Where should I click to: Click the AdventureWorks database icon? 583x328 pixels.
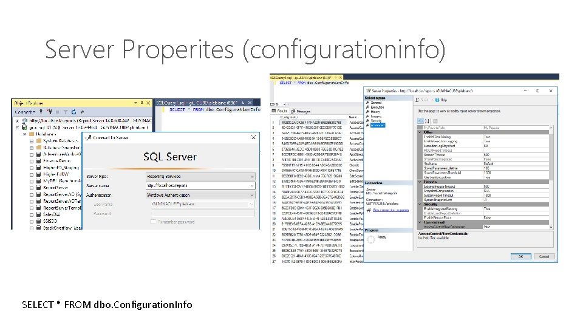click(39, 154)
